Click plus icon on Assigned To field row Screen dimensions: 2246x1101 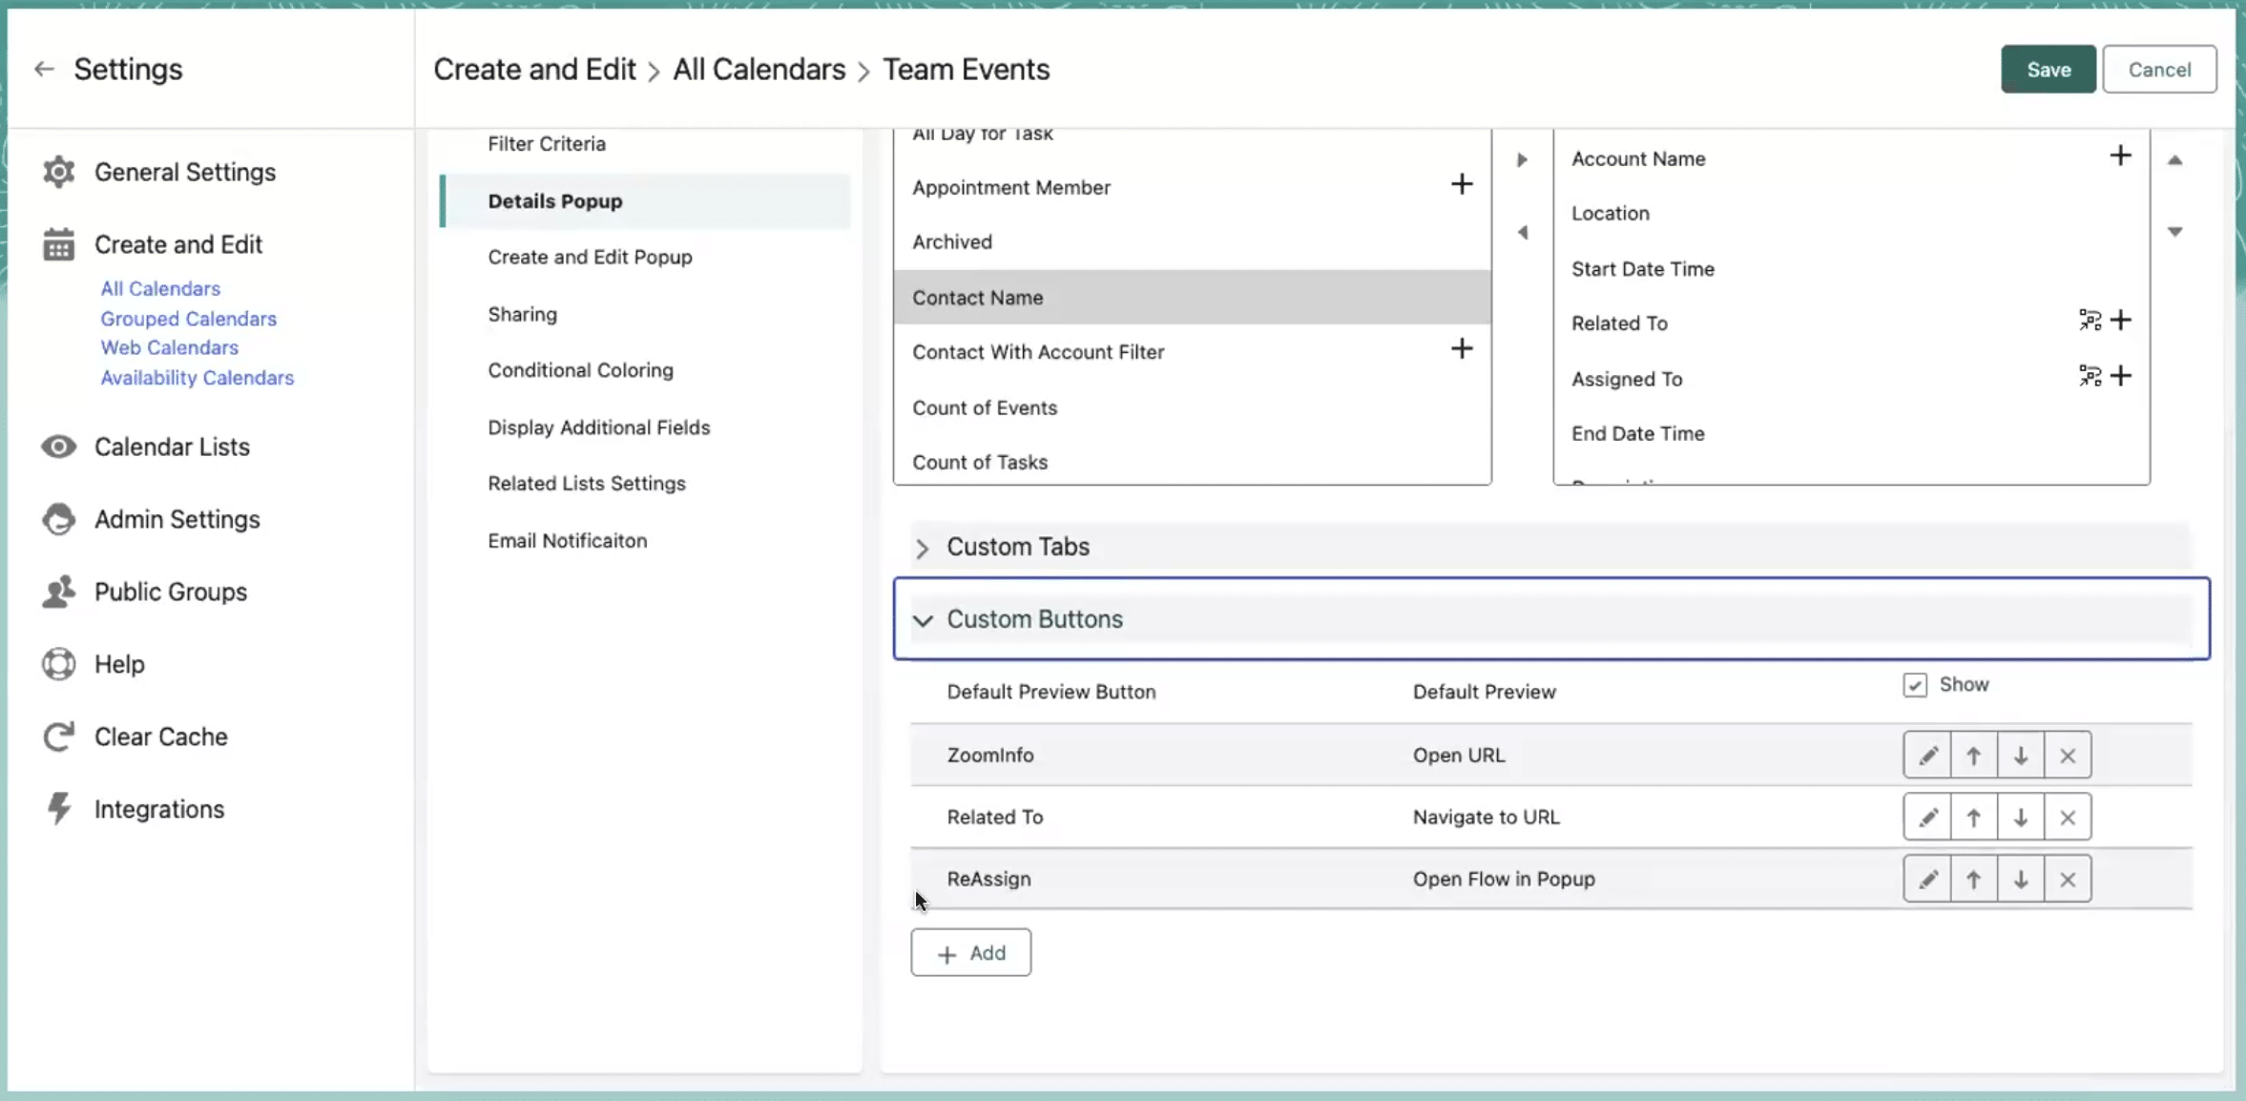pyautogui.click(x=2120, y=376)
